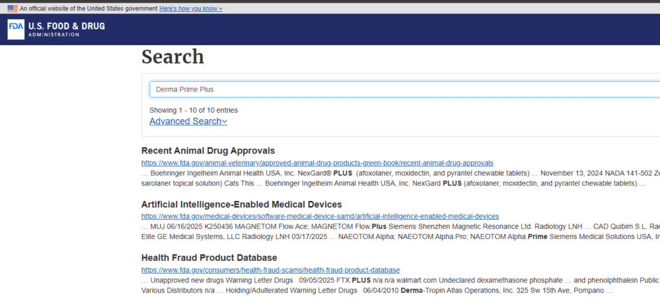This screenshot has width=660, height=306.
Task: Open the artificial-intelligence-enabled-medical-devices URL link
Action: point(320,216)
